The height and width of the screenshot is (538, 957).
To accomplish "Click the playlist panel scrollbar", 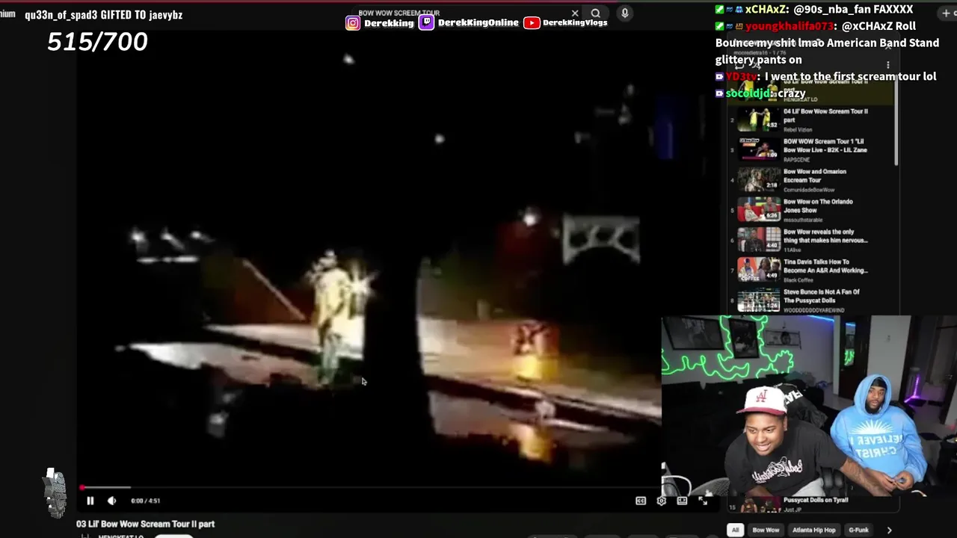I will coord(896,120).
